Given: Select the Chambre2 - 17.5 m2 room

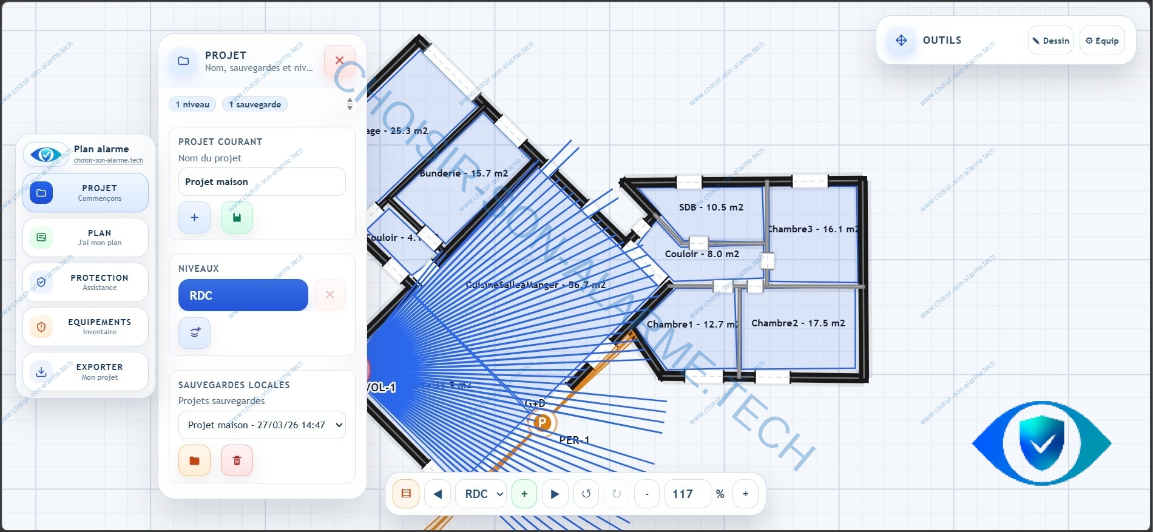Looking at the screenshot, I should coord(798,323).
